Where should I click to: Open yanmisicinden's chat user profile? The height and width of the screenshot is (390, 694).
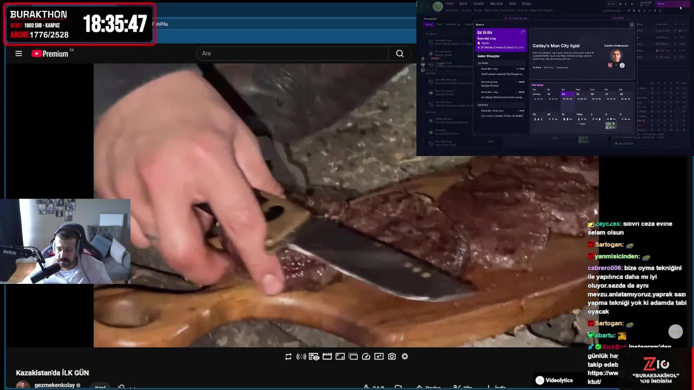coord(618,256)
